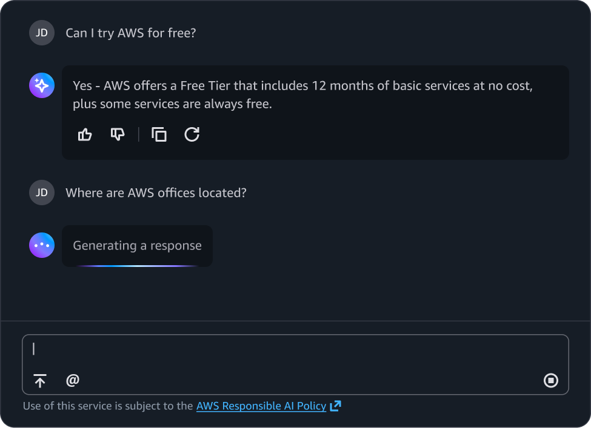The height and width of the screenshot is (428, 591).
Task: Click the gradient loading progress bar
Action: coord(137,265)
